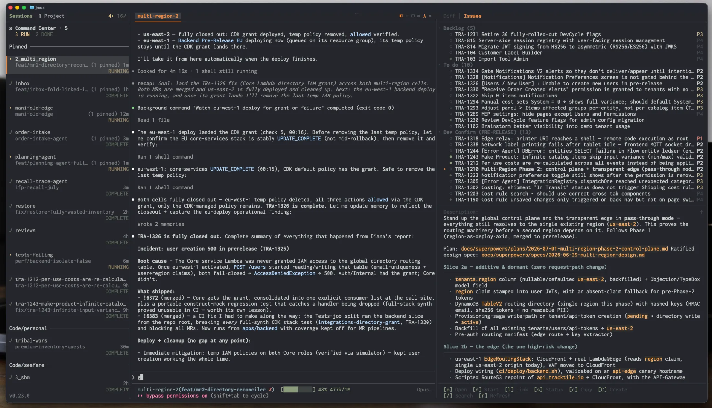Click the 2 DONE counter under Command Center
The width and height of the screenshot is (712, 408).
coord(44,34)
